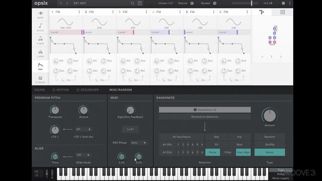This screenshot has height=181, width=322.
Task: Open the Glide Mode dropdown
Action: click(x=83, y=155)
